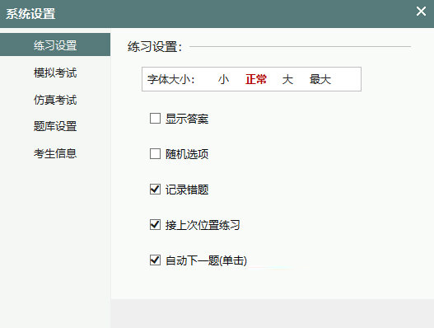Viewport: 434px width, 328px height.
Task: Set font size to 大
Action: pyautogui.click(x=287, y=79)
